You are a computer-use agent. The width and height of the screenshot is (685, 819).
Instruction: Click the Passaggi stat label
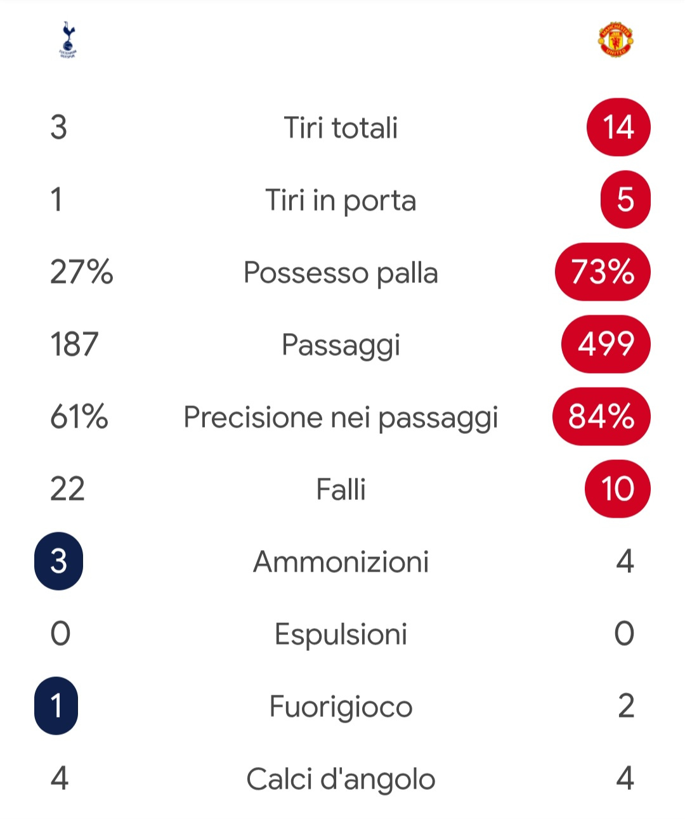point(341,346)
